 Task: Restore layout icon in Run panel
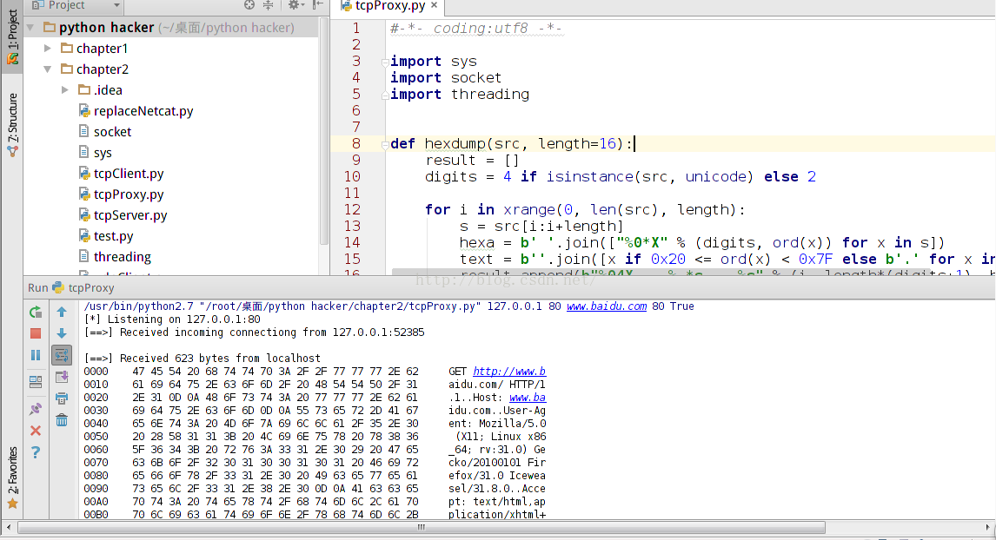tap(36, 381)
